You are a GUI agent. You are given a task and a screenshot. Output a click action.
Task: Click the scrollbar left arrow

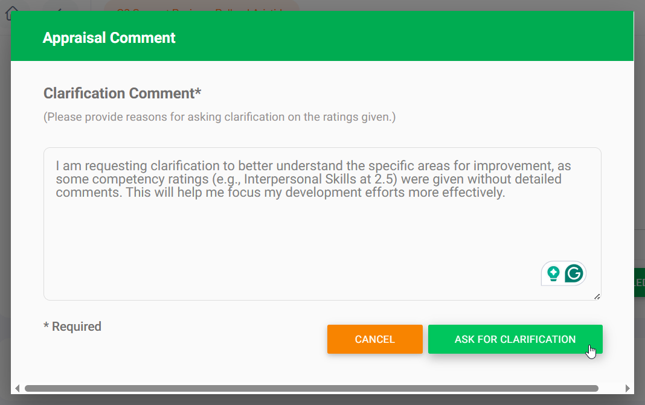pyautogui.click(x=18, y=388)
